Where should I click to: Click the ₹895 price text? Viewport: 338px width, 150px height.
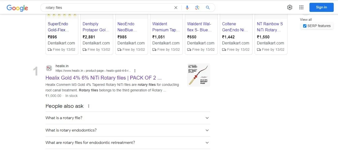52,37
